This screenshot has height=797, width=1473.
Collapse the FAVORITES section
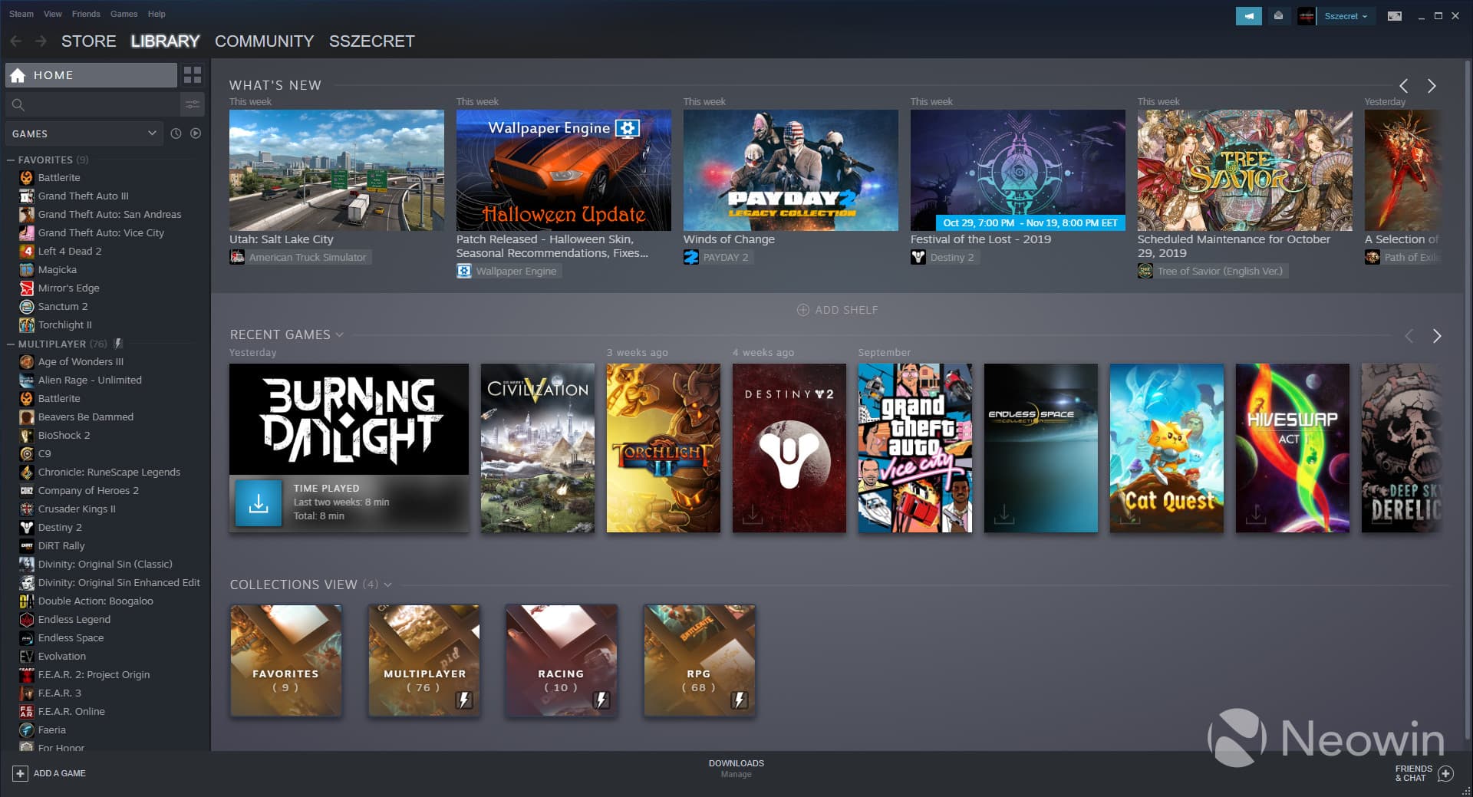(x=9, y=160)
